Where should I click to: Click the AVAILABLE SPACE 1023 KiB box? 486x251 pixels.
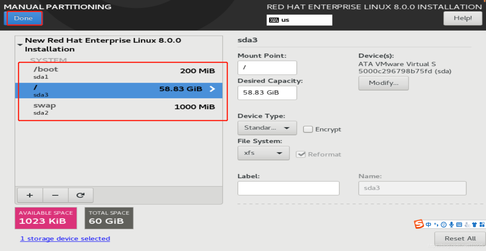pyautogui.click(x=46, y=218)
